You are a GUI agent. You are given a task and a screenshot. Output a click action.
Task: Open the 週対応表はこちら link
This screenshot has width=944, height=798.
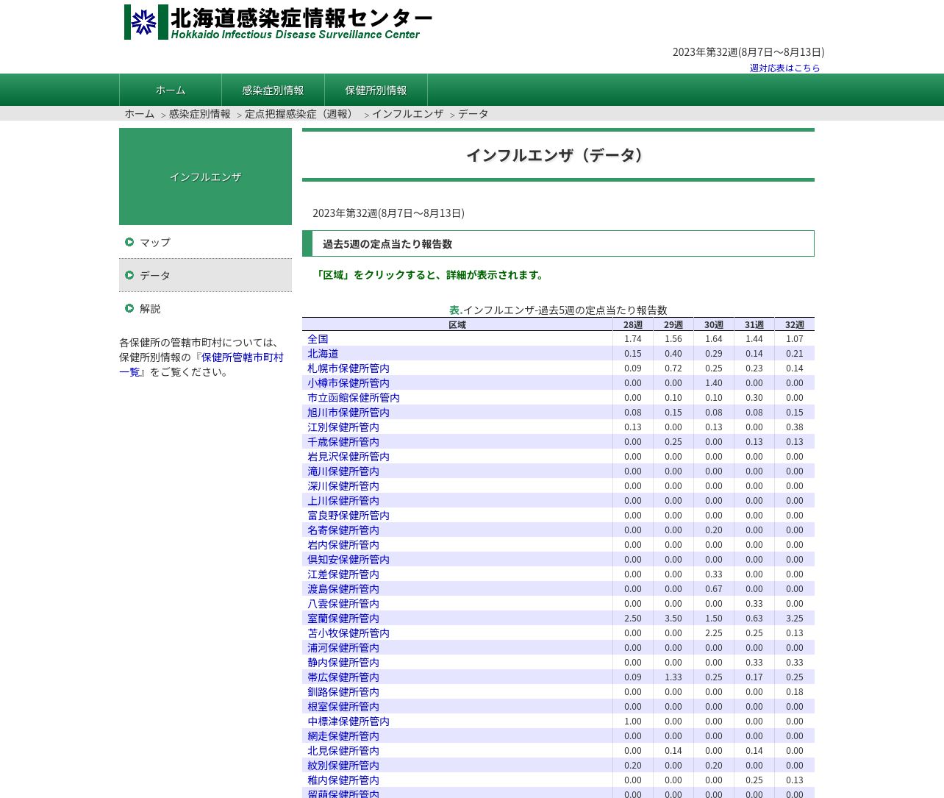tap(784, 68)
